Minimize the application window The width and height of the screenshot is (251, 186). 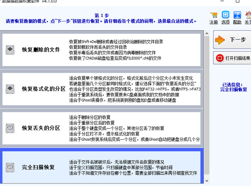tap(222, 1)
